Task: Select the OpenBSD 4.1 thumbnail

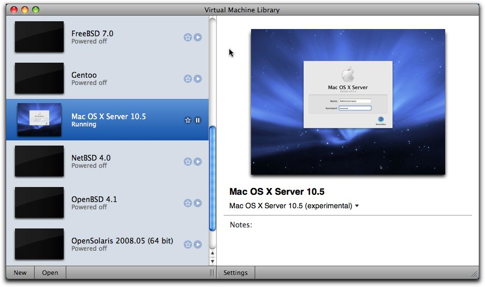Action: point(39,203)
